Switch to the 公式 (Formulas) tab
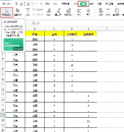The height and width of the screenshot is (132, 124). pos(75,4)
